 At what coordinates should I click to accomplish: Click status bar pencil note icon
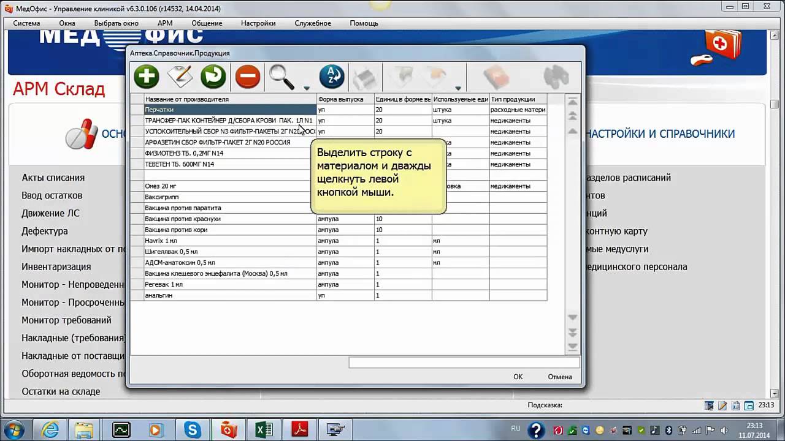click(x=722, y=405)
